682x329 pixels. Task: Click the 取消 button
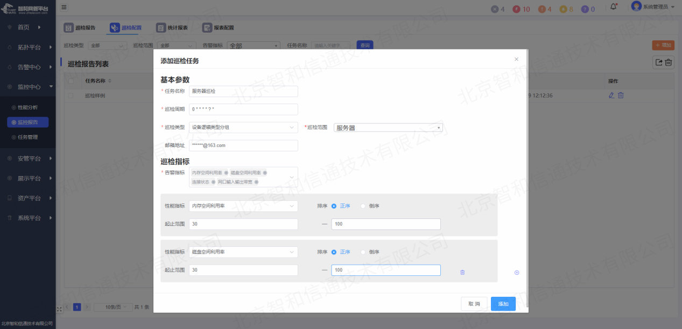(x=474, y=304)
